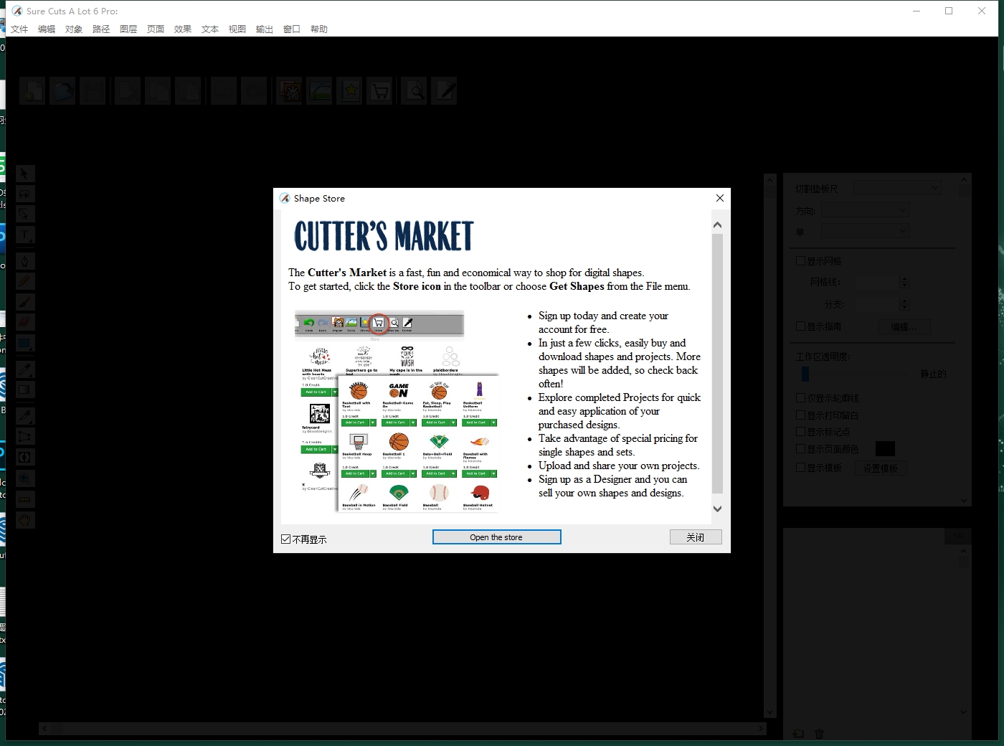Select the blue Shape tool
The image size is (1004, 746).
tap(25, 343)
